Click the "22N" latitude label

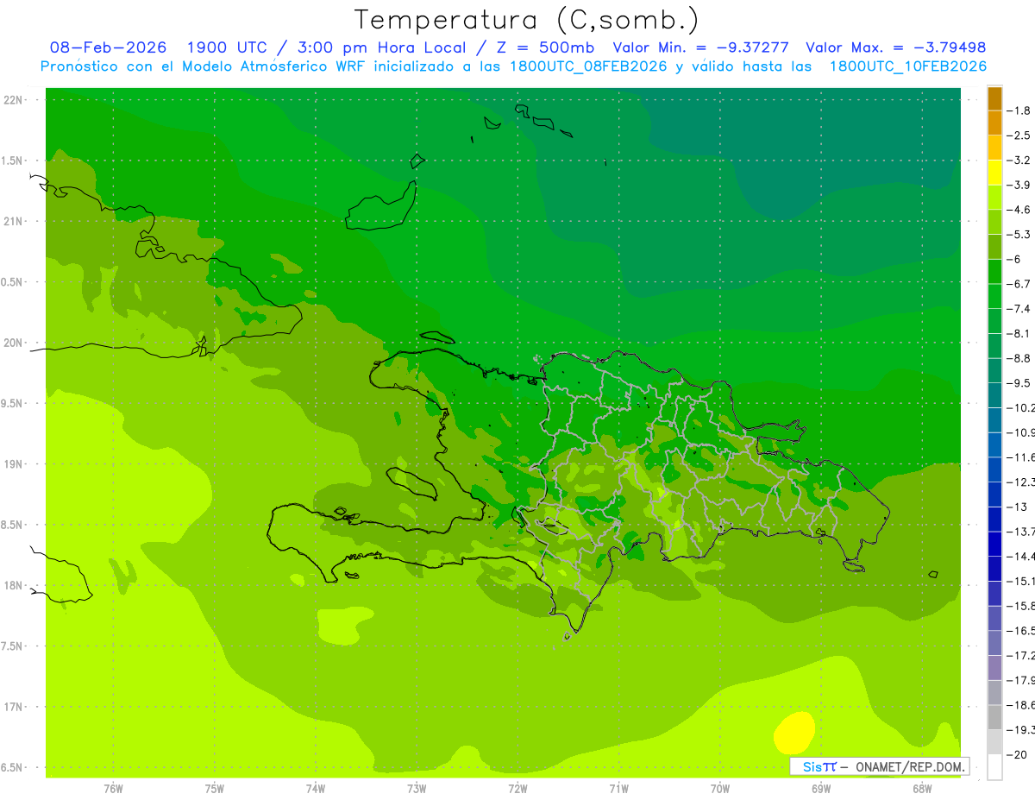coord(15,100)
